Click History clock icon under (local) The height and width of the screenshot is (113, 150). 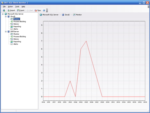11,24
